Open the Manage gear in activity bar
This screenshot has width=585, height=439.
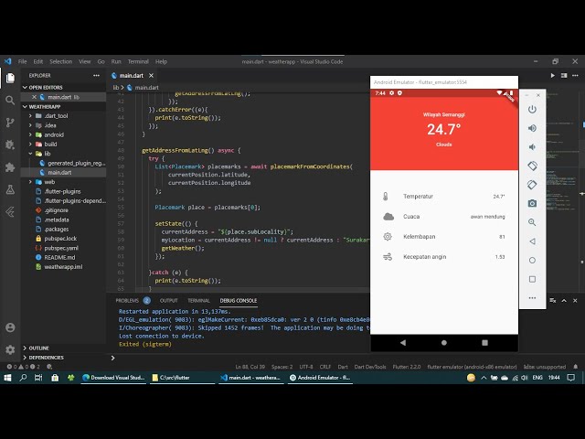point(10,349)
